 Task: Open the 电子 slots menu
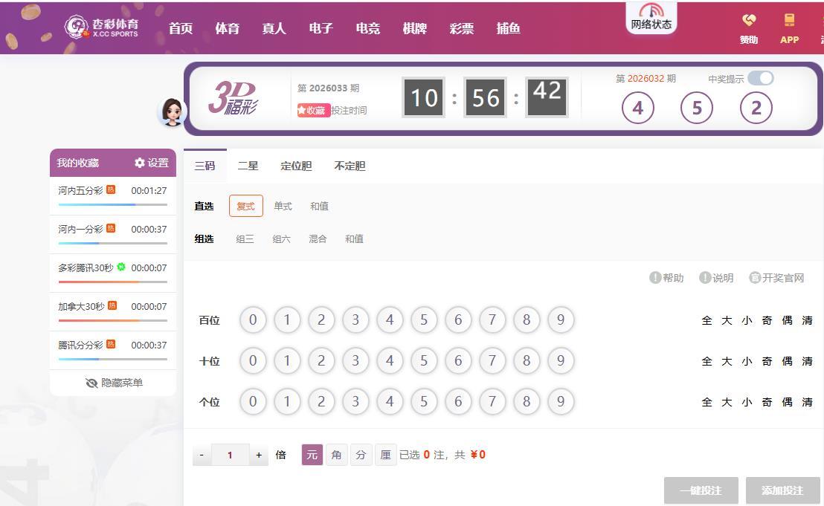[321, 28]
